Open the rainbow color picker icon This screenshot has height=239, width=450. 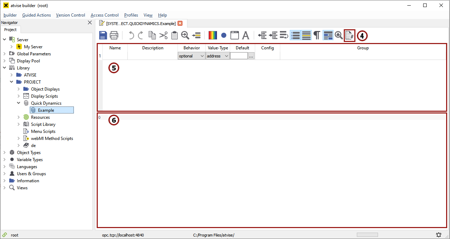[x=212, y=35]
